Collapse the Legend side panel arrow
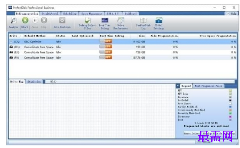 tap(178, 86)
